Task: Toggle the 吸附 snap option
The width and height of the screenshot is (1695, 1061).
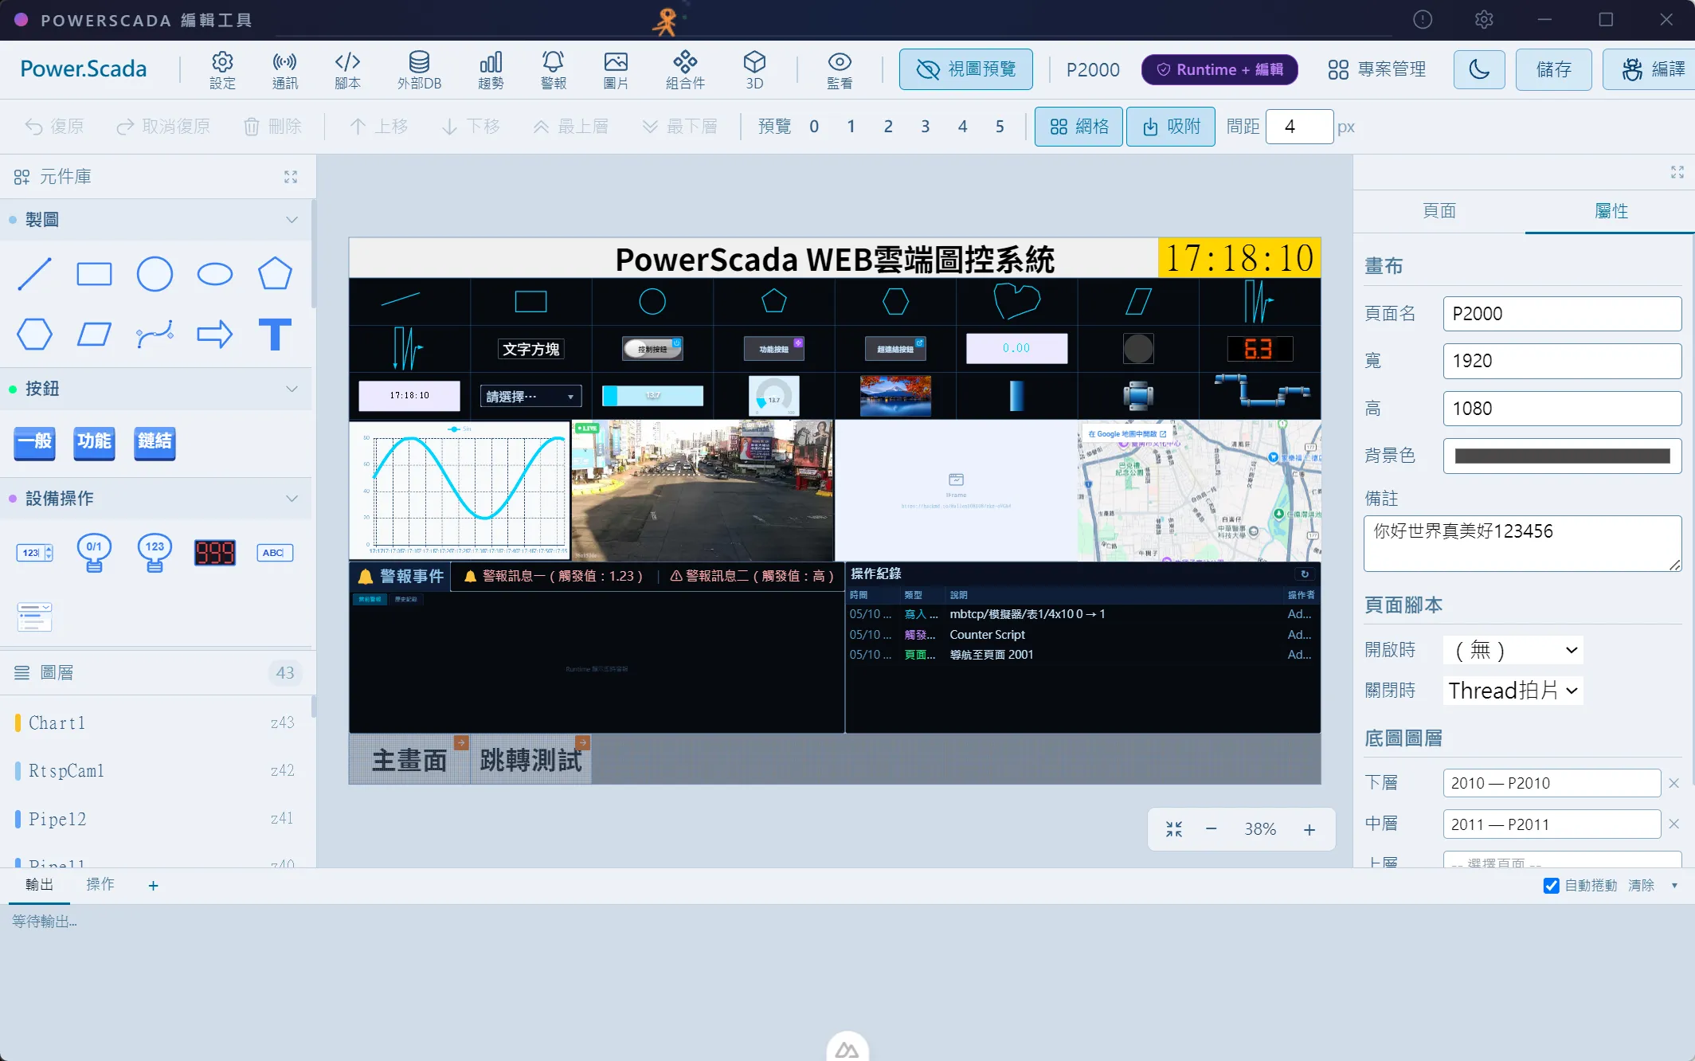Action: click(x=1171, y=127)
